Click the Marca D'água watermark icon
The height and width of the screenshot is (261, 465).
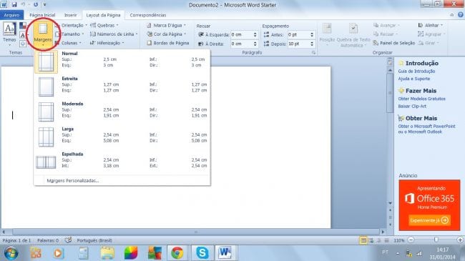coord(150,26)
